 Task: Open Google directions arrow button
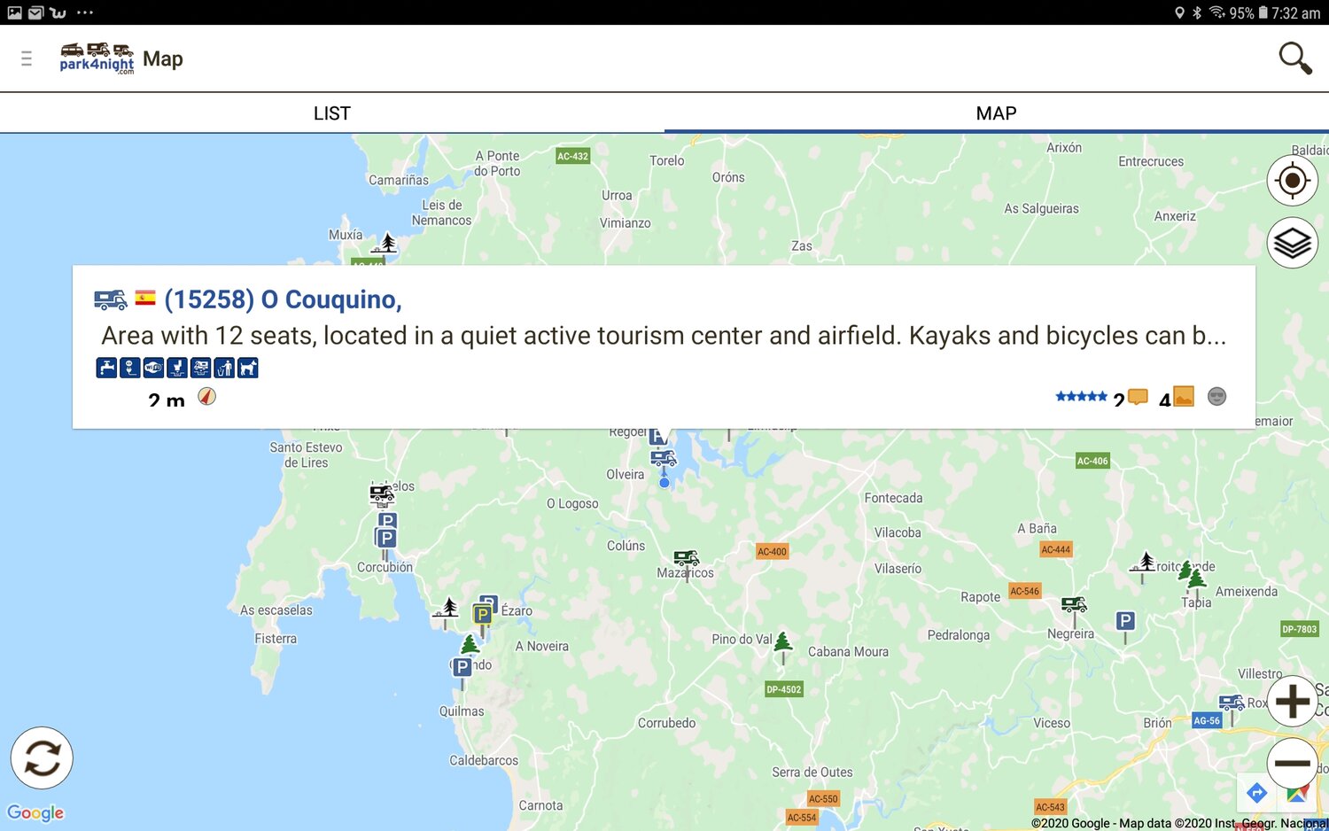pos(1256,792)
